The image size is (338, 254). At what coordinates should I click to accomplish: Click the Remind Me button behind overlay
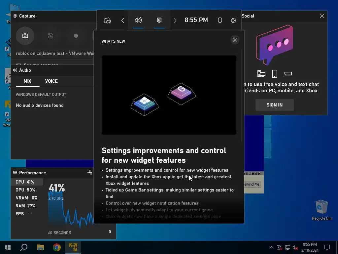(x=252, y=184)
